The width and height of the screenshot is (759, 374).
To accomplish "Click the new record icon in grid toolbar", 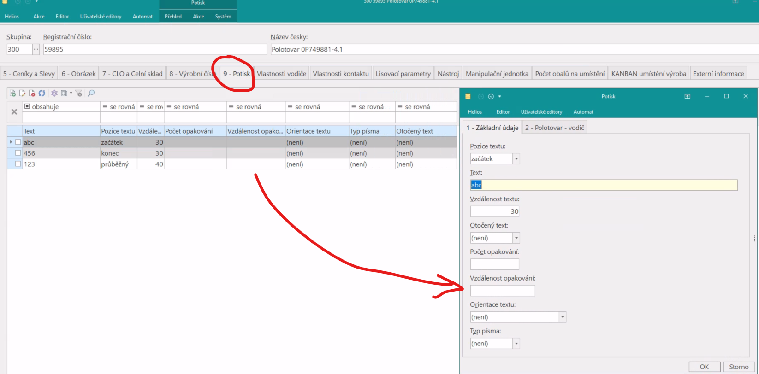I will [x=12, y=93].
